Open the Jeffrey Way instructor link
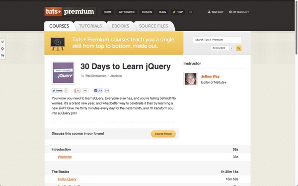298x186 pixels. tap(210, 76)
